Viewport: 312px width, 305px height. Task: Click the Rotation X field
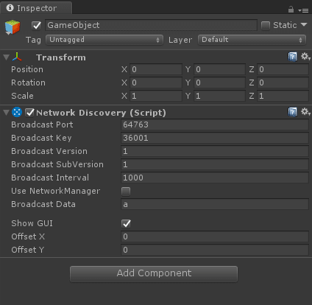click(x=156, y=83)
